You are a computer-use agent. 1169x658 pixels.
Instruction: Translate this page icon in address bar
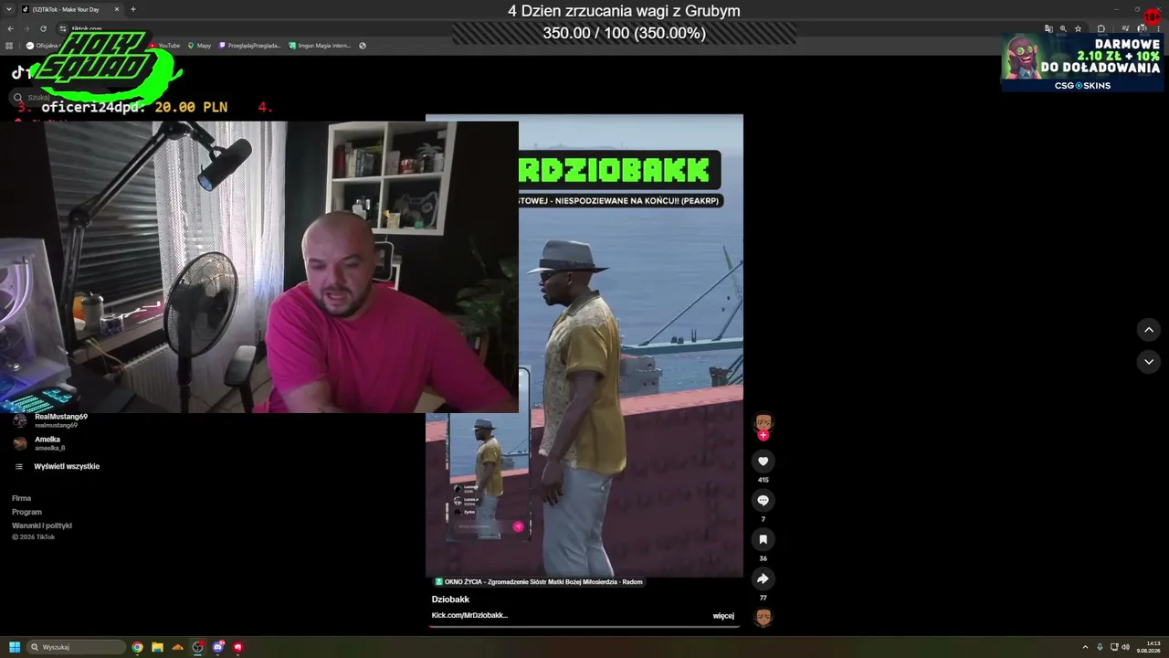pyautogui.click(x=1048, y=28)
